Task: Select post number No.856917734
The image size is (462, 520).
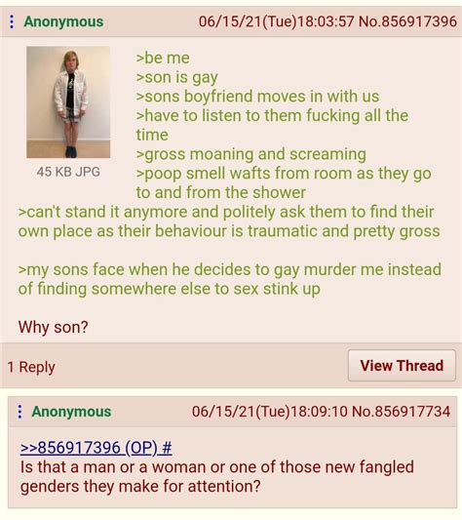Action: [x=401, y=412]
